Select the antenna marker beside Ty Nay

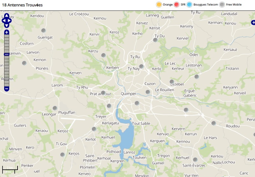point(142,66)
